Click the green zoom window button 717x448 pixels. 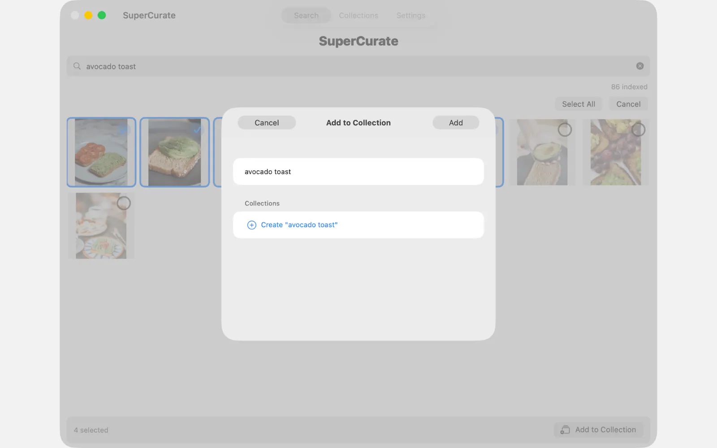point(102,15)
